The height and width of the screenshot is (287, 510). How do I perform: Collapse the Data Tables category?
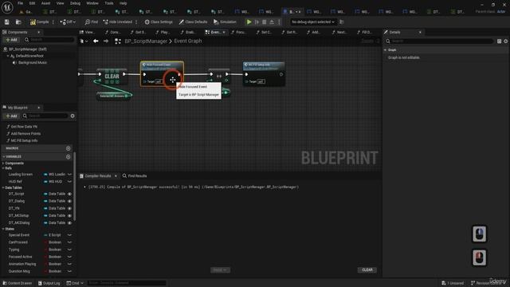pos(3,188)
